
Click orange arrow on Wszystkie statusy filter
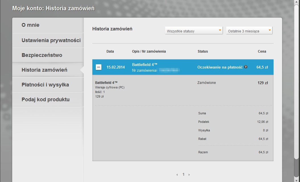pyautogui.click(x=220, y=30)
